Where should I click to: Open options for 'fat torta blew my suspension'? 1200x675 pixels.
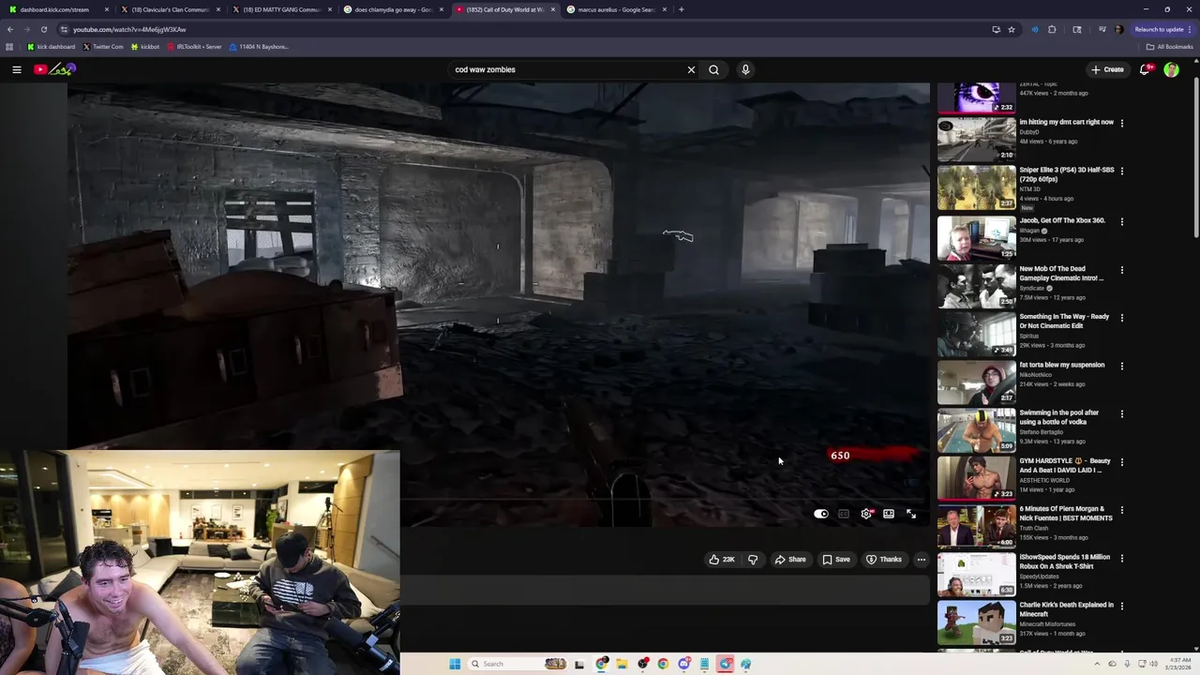point(1121,366)
